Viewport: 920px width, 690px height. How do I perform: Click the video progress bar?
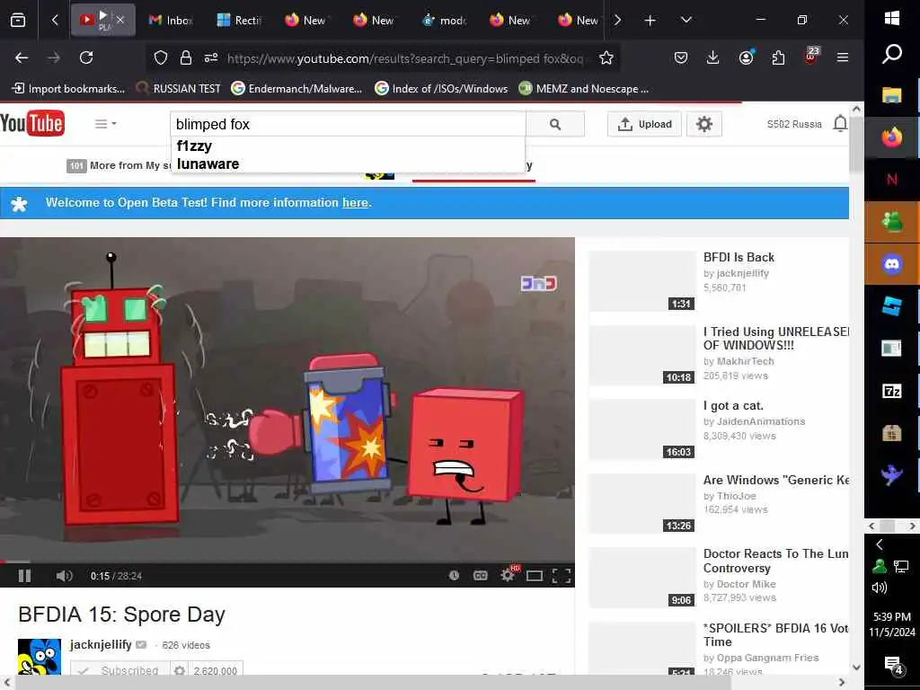point(287,562)
